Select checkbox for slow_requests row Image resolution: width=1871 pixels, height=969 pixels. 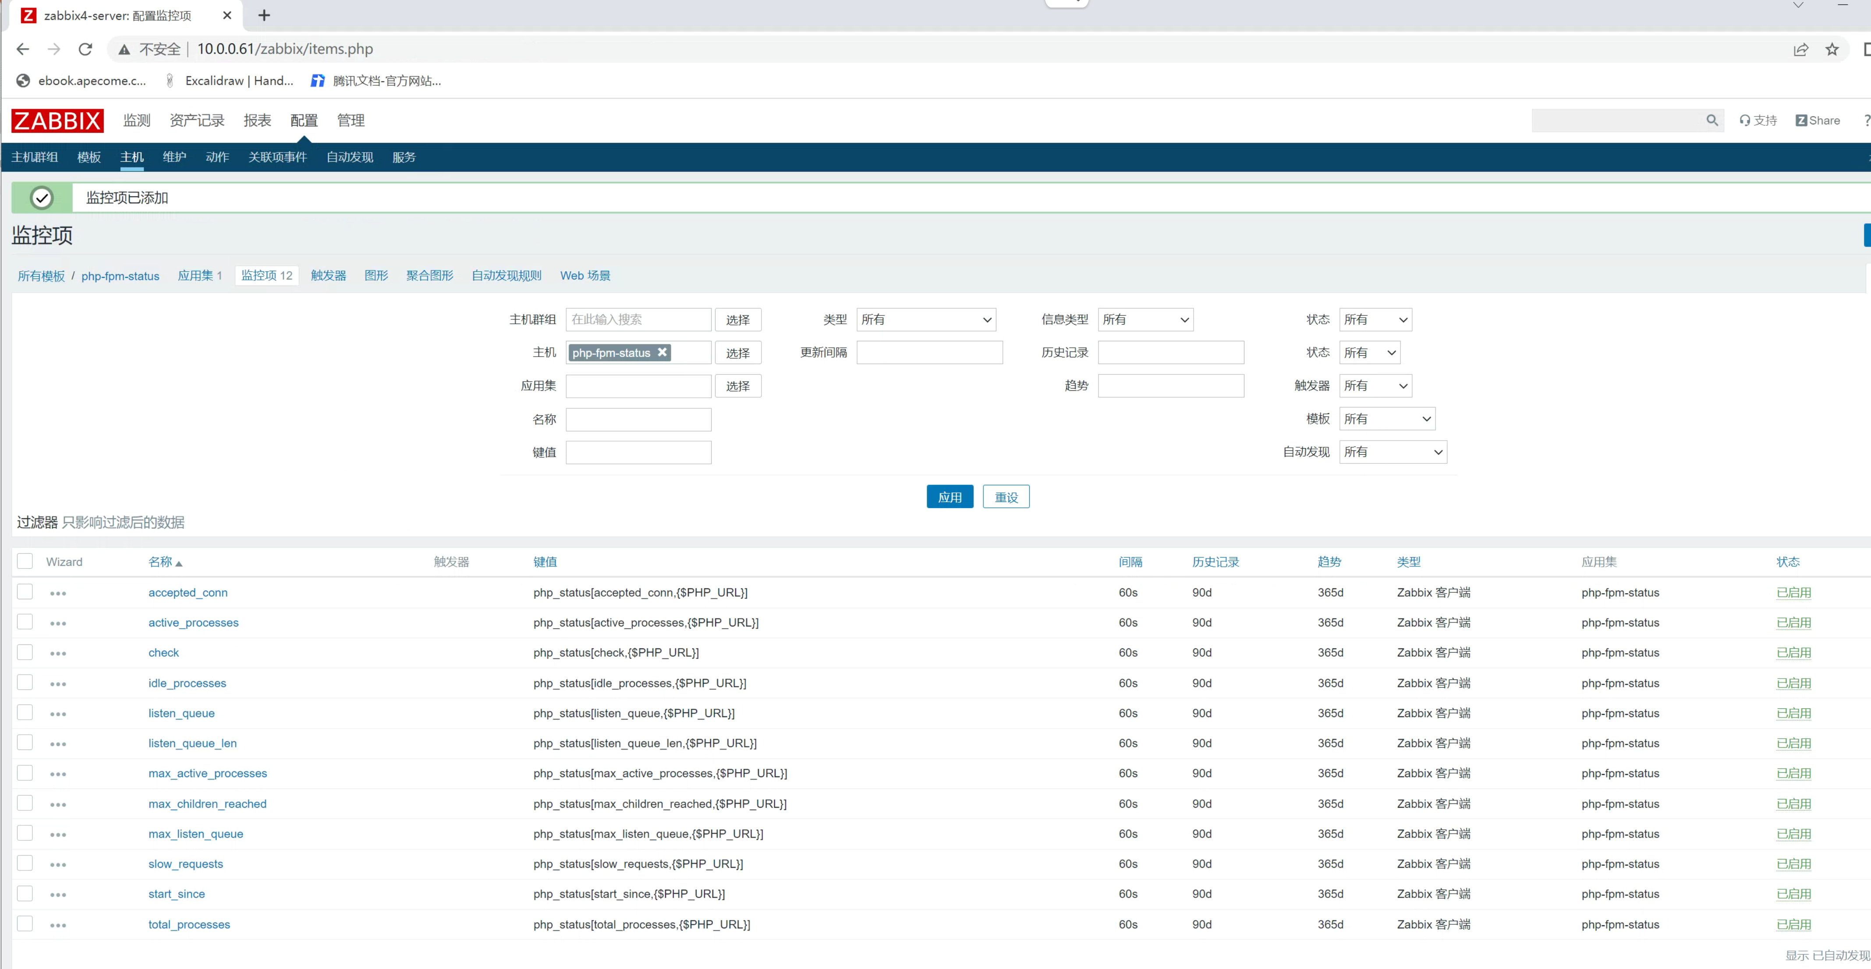25,864
